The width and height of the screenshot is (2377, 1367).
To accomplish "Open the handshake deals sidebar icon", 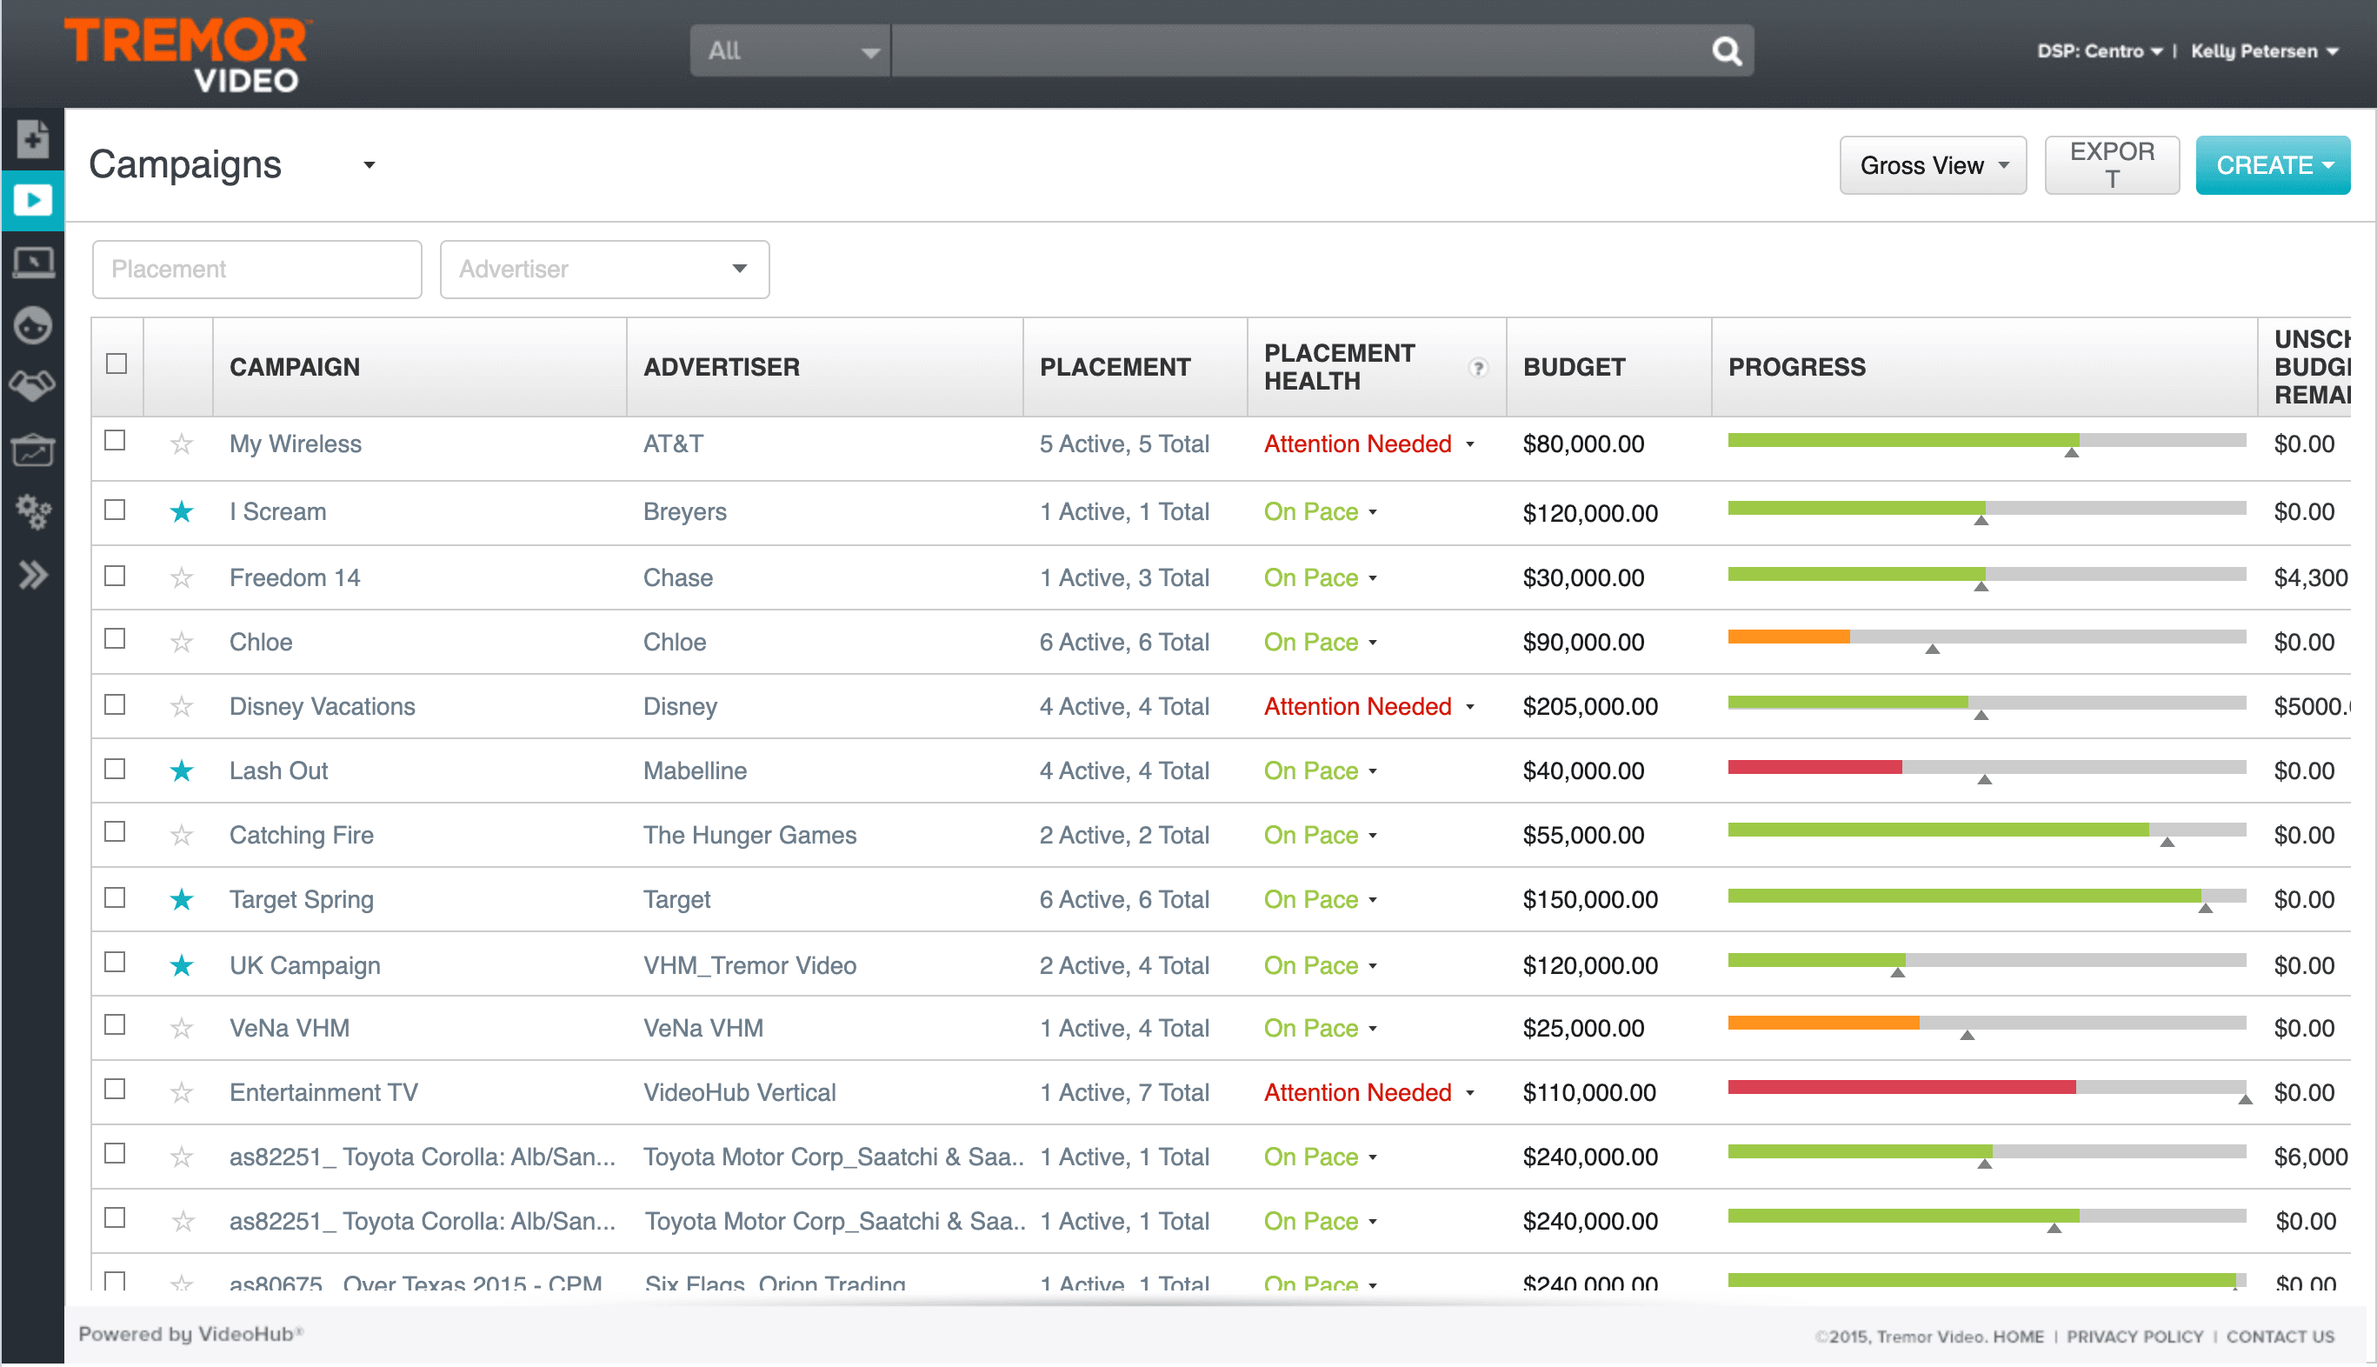I will tap(33, 385).
